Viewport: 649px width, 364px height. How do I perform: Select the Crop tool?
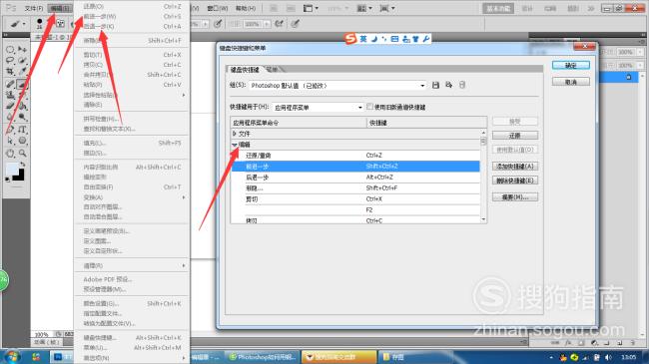[10, 72]
